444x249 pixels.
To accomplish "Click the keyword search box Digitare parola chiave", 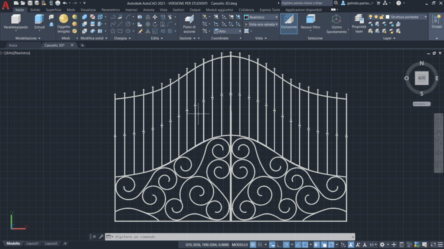I will pyautogui.click(x=306, y=3).
